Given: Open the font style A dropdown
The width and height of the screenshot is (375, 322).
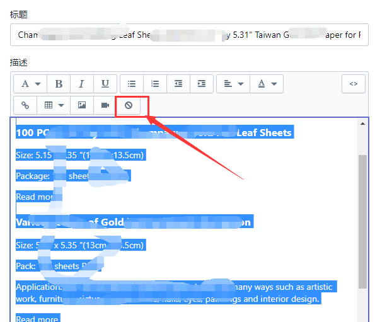Looking at the screenshot, I should tap(30, 84).
